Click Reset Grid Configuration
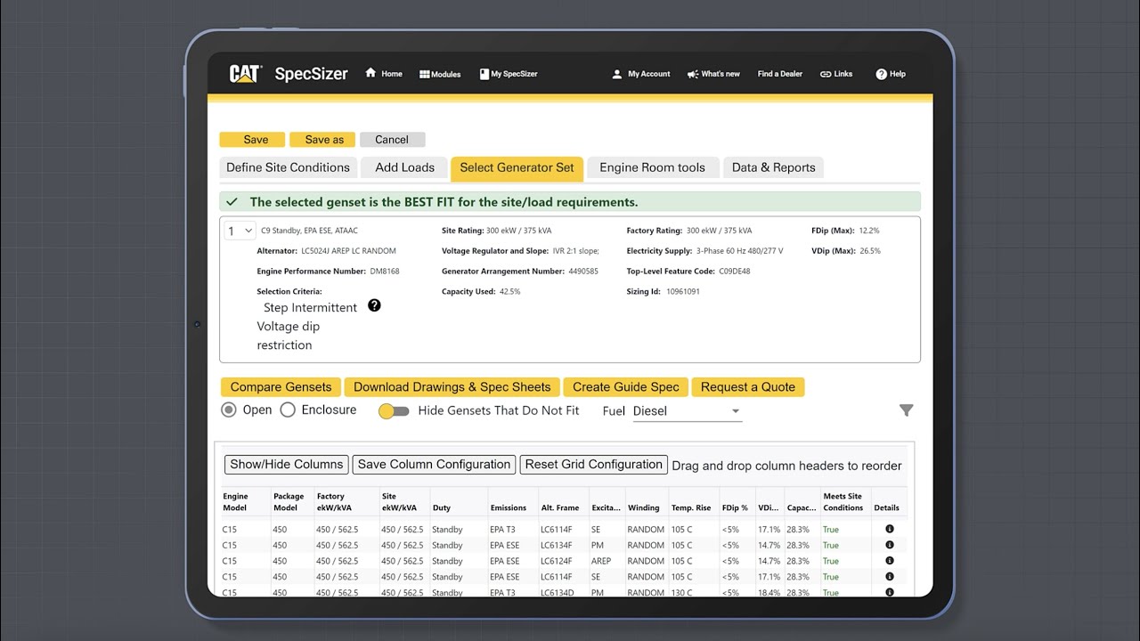1140x641 pixels. tap(593, 465)
